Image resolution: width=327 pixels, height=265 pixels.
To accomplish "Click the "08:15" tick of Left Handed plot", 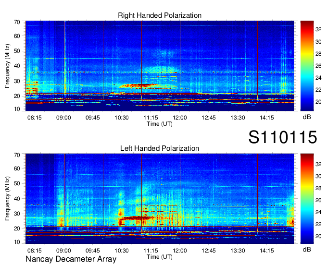I will pyautogui.click(x=35, y=251).
